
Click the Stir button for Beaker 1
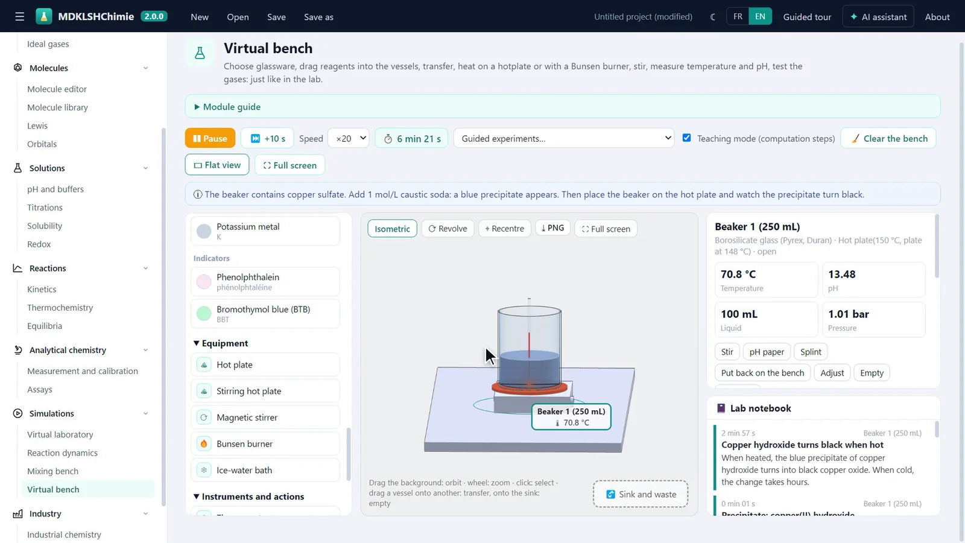[727, 352]
